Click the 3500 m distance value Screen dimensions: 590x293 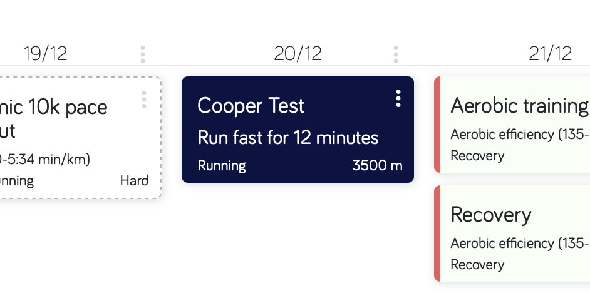coord(377,166)
